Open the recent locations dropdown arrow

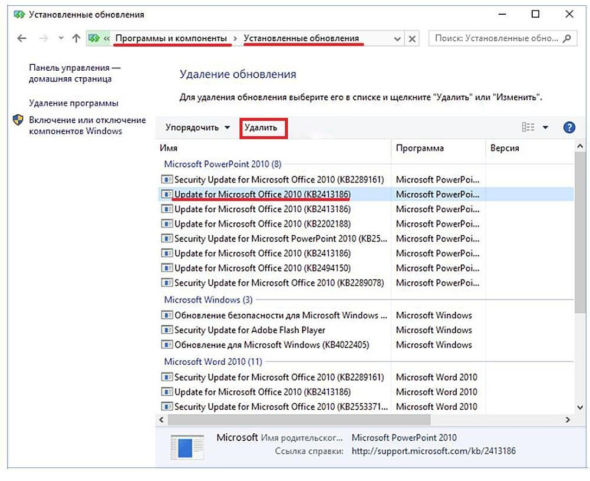click(61, 38)
